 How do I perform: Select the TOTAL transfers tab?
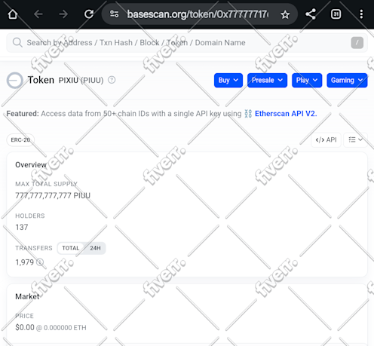tap(71, 248)
